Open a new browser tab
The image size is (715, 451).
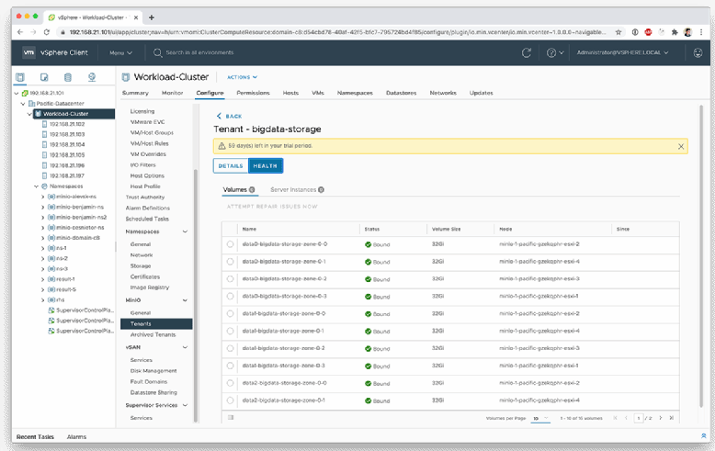152,17
